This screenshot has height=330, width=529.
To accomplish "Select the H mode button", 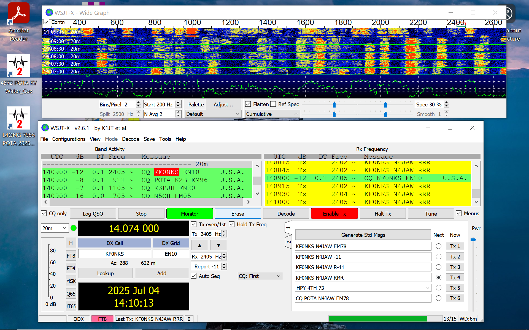I will pyautogui.click(x=71, y=243).
